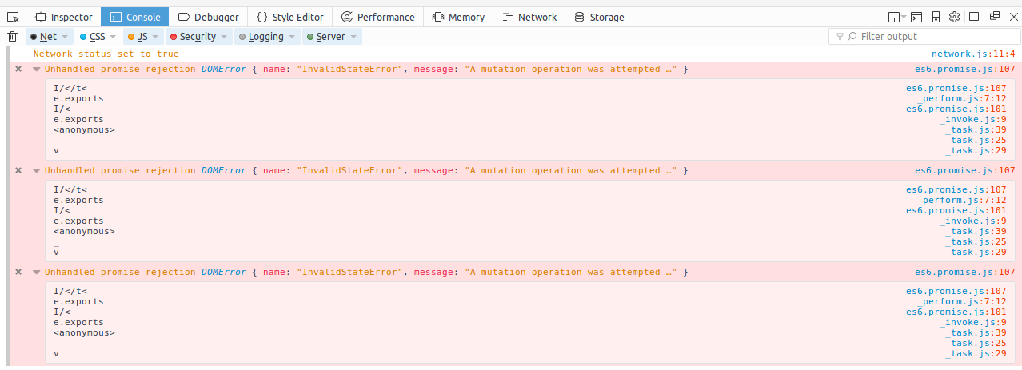
Task: Toggle the split console icon
Action: 916,17
